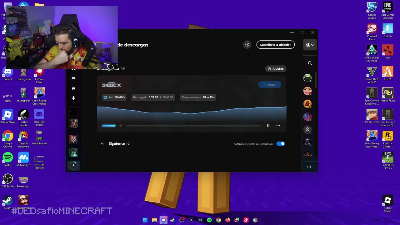
Task: Open Ubisoft Connect taskbar icon
Action: tap(255, 220)
